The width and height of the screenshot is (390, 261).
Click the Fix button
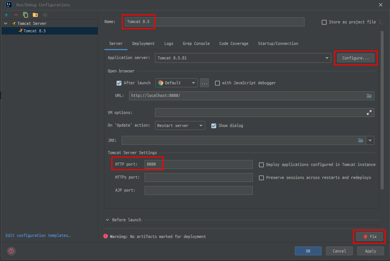click(x=370, y=236)
